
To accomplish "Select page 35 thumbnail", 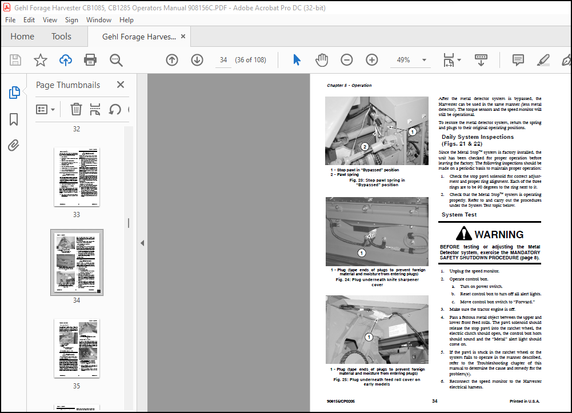I will tap(77, 348).
